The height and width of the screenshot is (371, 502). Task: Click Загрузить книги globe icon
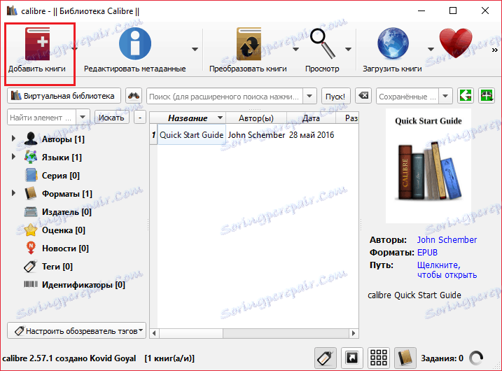click(393, 44)
